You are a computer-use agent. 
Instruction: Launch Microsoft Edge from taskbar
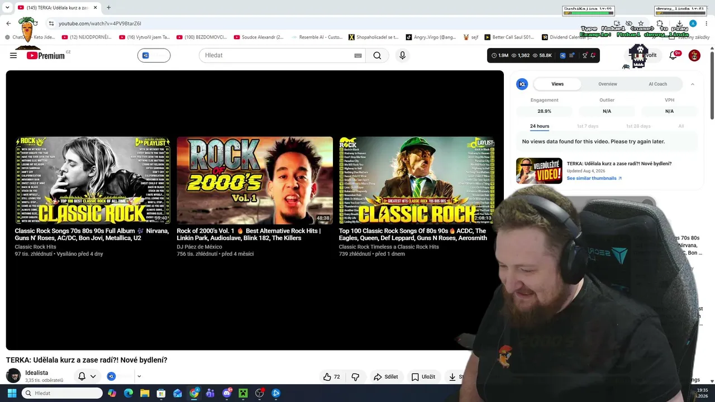point(128,393)
